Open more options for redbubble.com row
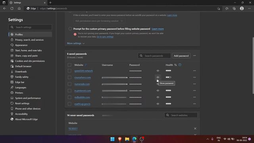 point(194,97)
